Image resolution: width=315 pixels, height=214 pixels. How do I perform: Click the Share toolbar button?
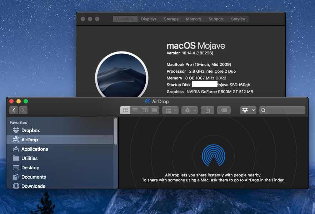(207, 110)
